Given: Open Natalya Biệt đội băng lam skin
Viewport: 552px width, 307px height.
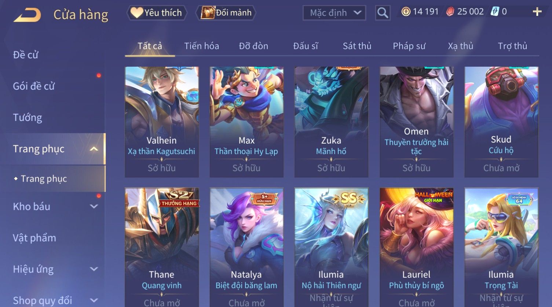Looking at the screenshot, I should (246, 247).
